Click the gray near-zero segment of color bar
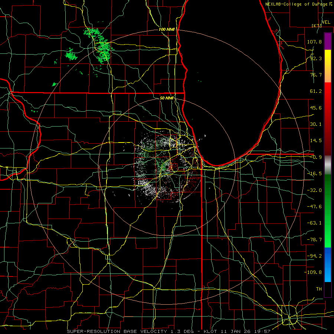This screenshot has height=334, width=334. click(328, 165)
